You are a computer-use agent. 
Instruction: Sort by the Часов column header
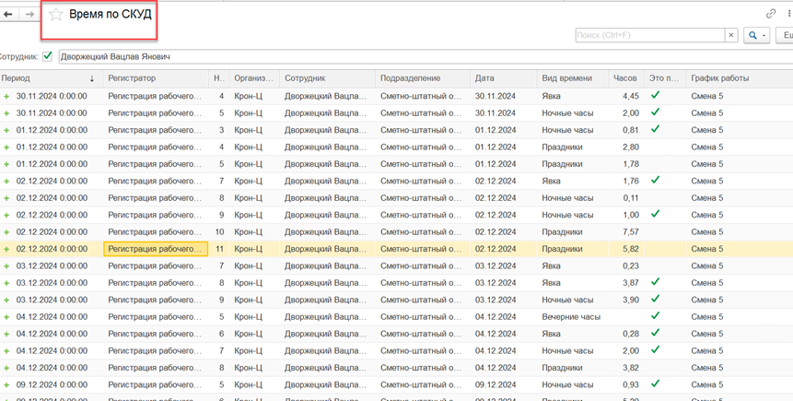pyautogui.click(x=624, y=78)
